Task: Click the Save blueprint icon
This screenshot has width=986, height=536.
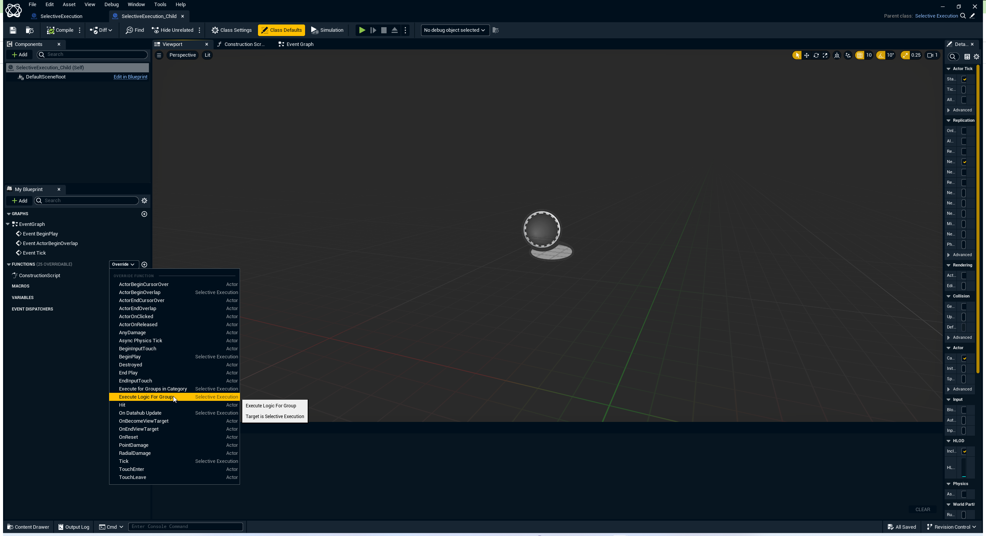Action: point(13,30)
